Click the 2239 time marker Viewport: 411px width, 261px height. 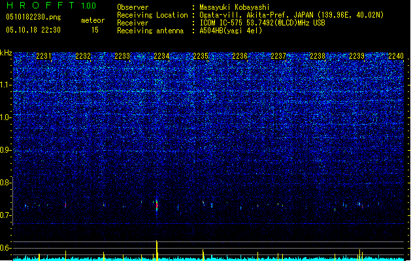[357, 56]
